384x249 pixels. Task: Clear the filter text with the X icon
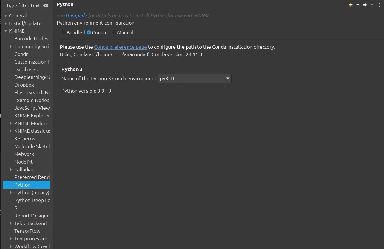click(x=45, y=6)
